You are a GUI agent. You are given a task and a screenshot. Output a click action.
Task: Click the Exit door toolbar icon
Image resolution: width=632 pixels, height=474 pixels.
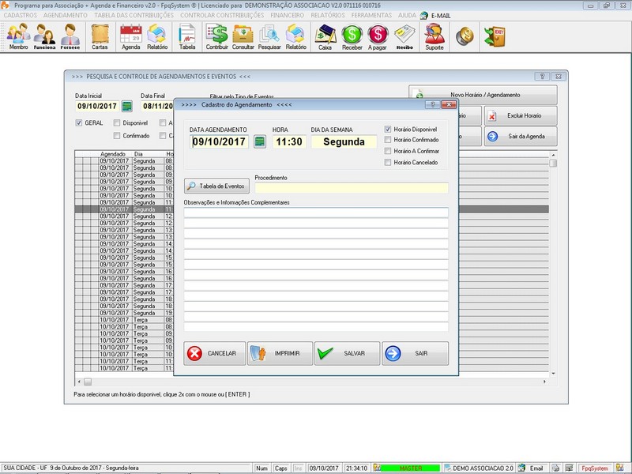click(495, 36)
